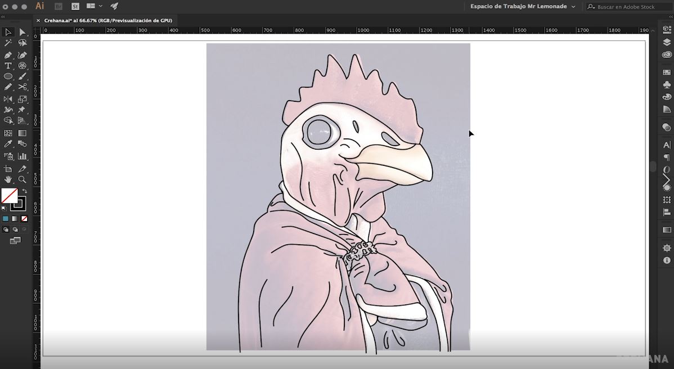The image size is (674, 369).
Task: Open Adobe Stock (St) button
Action: (x=75, y=6)
